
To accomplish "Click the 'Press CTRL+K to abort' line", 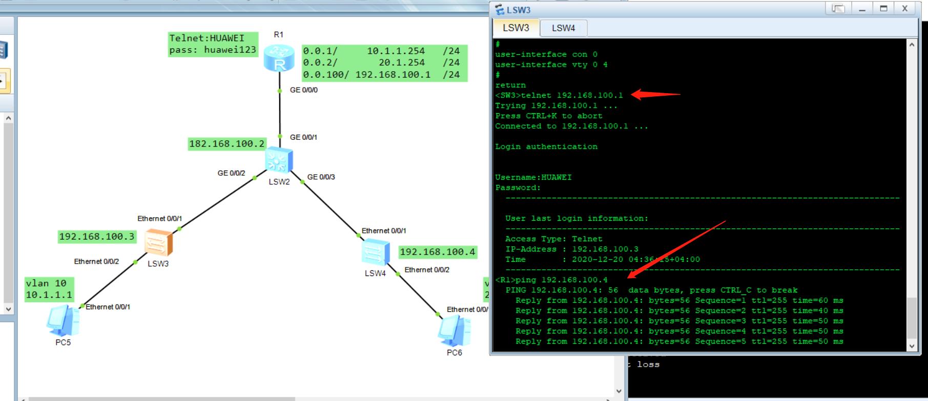I will tap(549, 116).
